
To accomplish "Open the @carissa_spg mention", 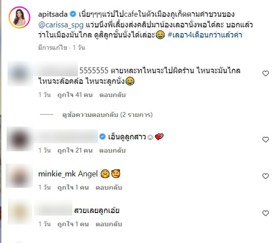I will coord(61,25).
